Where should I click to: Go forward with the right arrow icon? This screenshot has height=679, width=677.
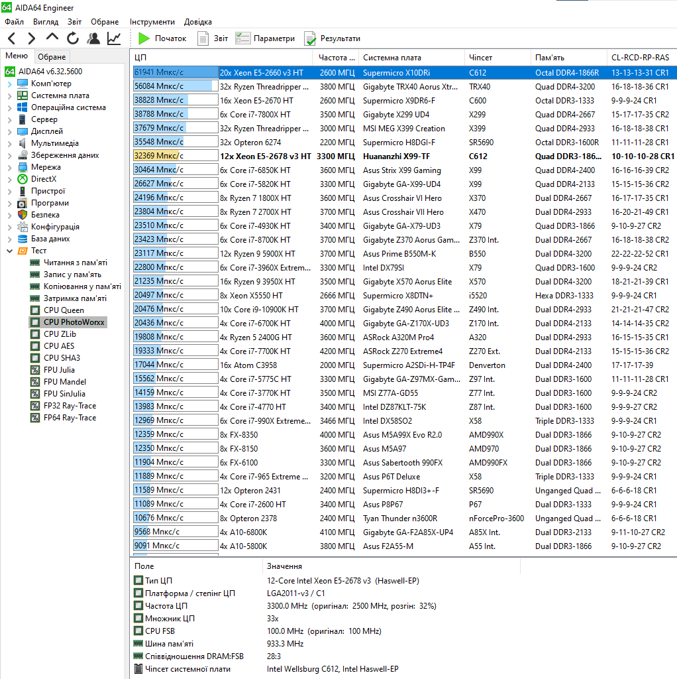pyautogui.click(x=32, y=38)
